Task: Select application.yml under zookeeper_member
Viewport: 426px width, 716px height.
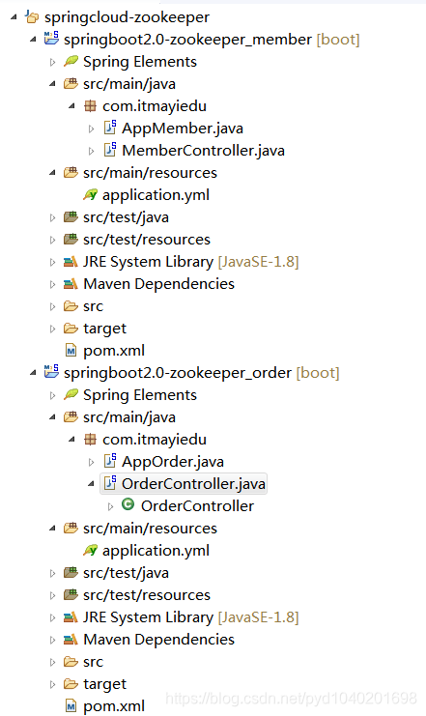Action: click(x=156, y=195)
